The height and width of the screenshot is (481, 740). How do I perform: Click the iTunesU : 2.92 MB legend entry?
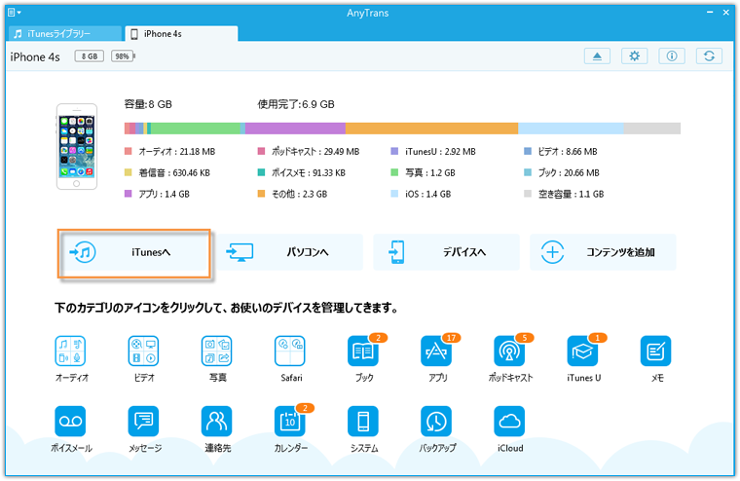tap(433, 152)
